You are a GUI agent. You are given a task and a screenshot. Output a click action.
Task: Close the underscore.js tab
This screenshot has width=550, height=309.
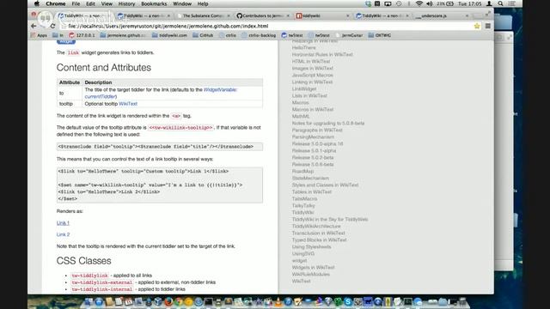467,15
